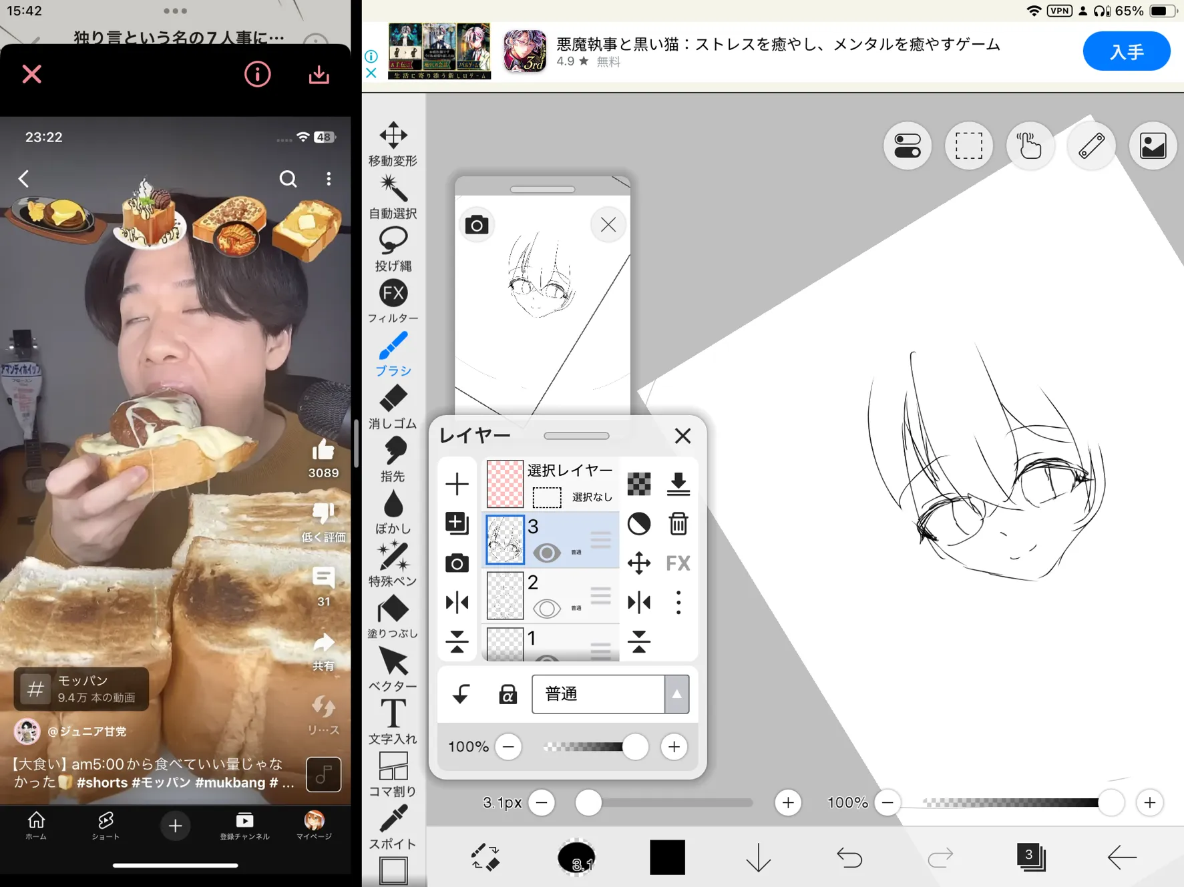Screen dimensions: 1184x887
Task: Select the 塗りつぶし bucket fill tool
Action: click(393, 617)
